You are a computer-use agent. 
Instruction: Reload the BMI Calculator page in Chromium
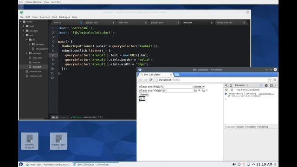[x=151, y=80]
